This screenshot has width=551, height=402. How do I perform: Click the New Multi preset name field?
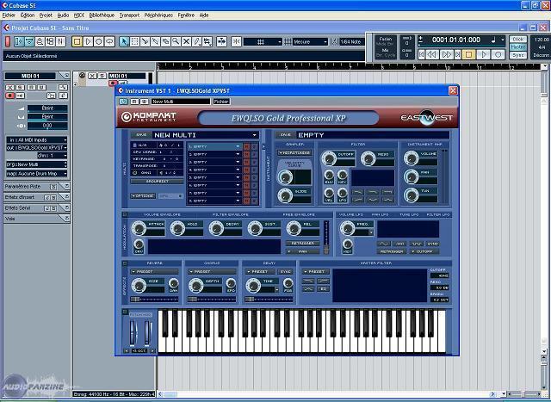181,102
